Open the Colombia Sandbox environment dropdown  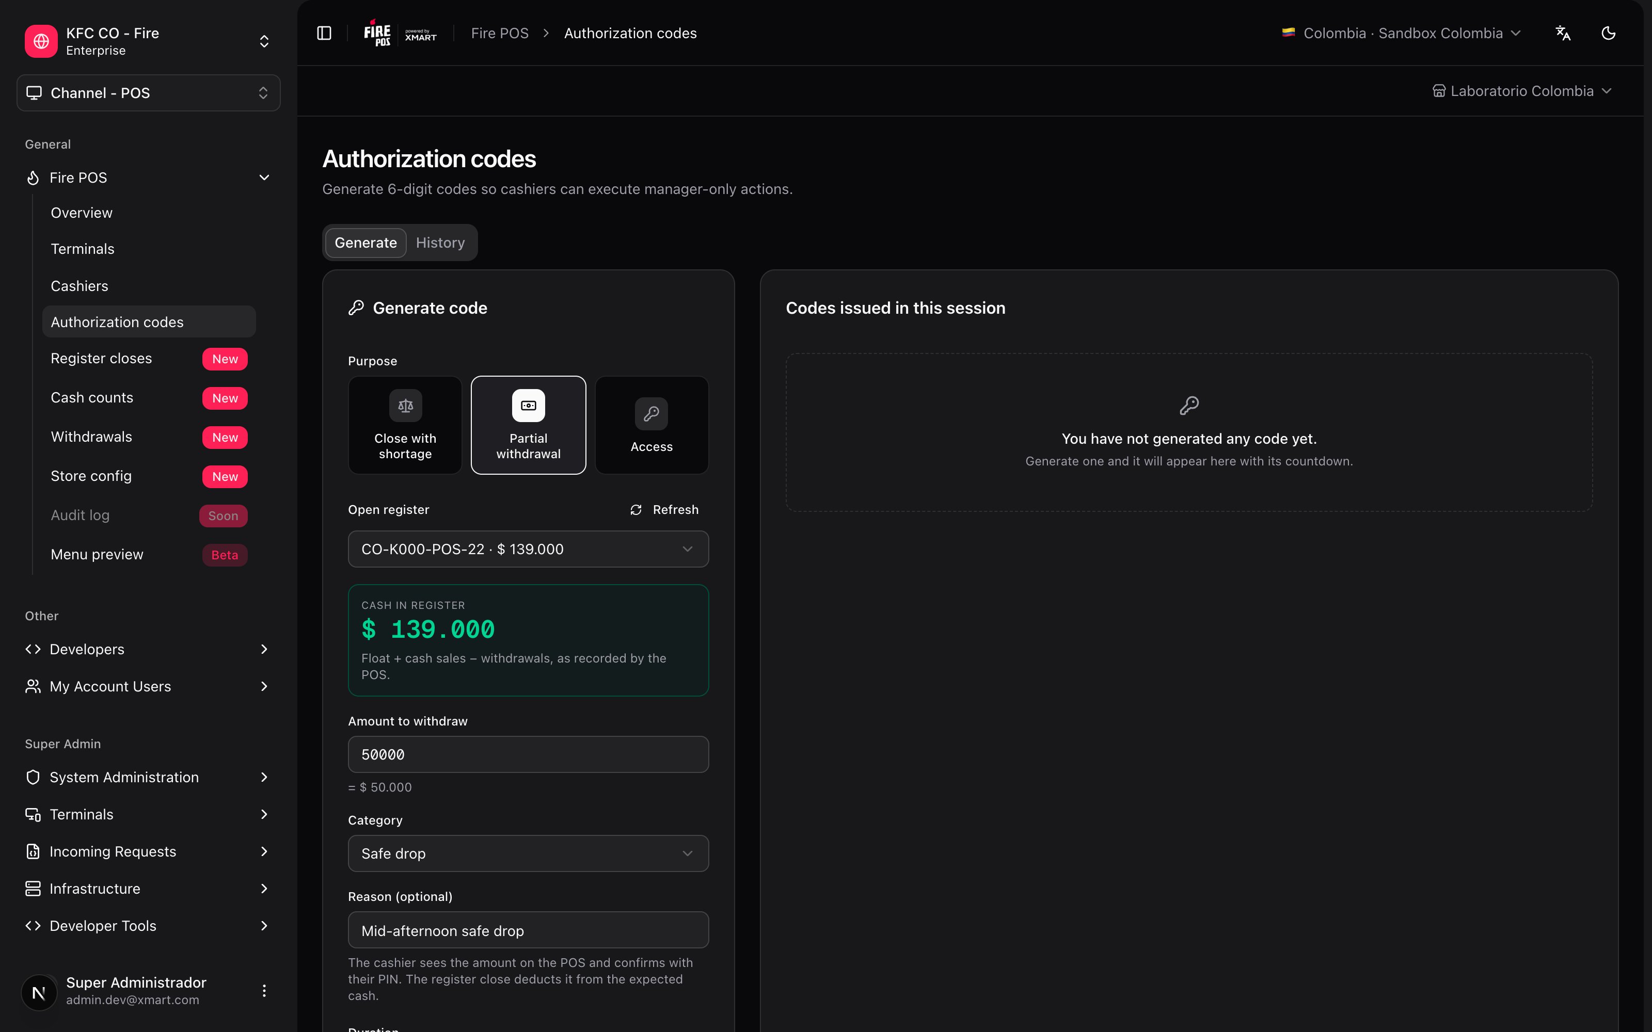pyautogui.click(x=1401, y=33)
